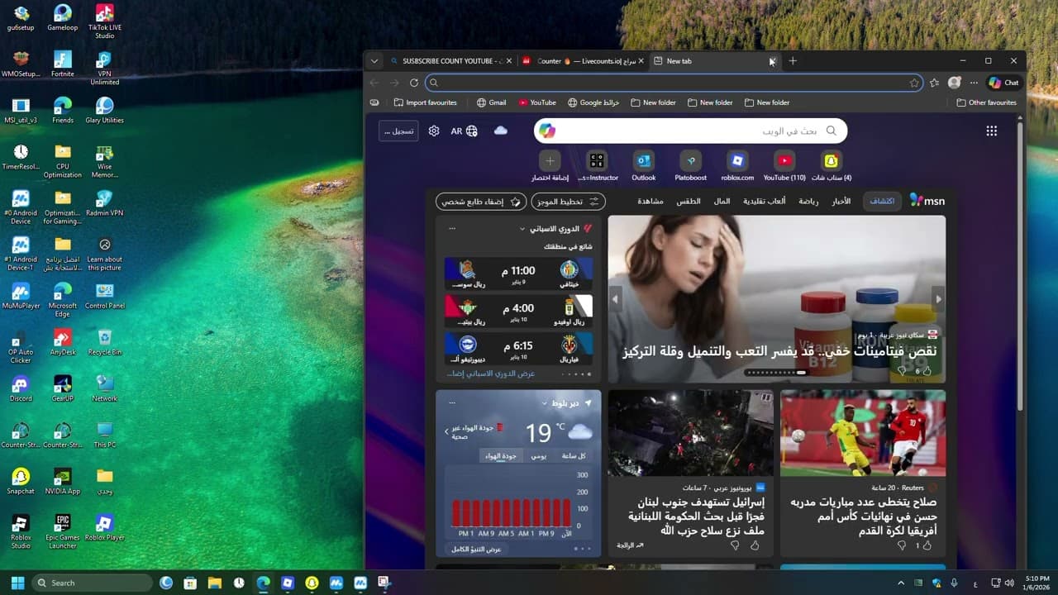Add this page to favourites star
1058x595 pixels.
pyautogui.click(x=914, y=83)
